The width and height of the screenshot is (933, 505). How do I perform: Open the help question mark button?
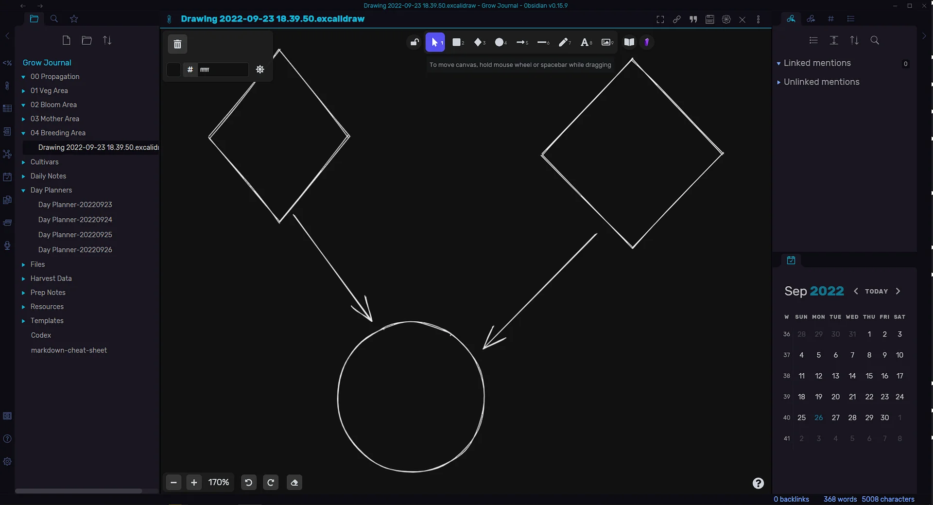click(758, 483)
